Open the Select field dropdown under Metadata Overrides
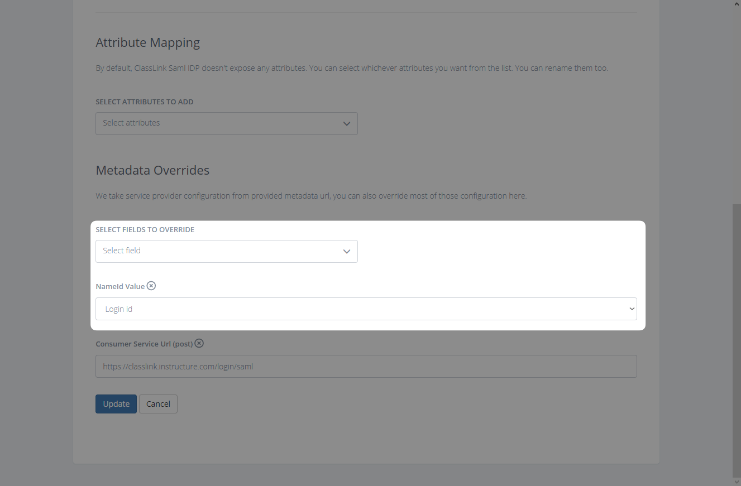The width and height of the screenshot is (741, 486). click(227, 251)
